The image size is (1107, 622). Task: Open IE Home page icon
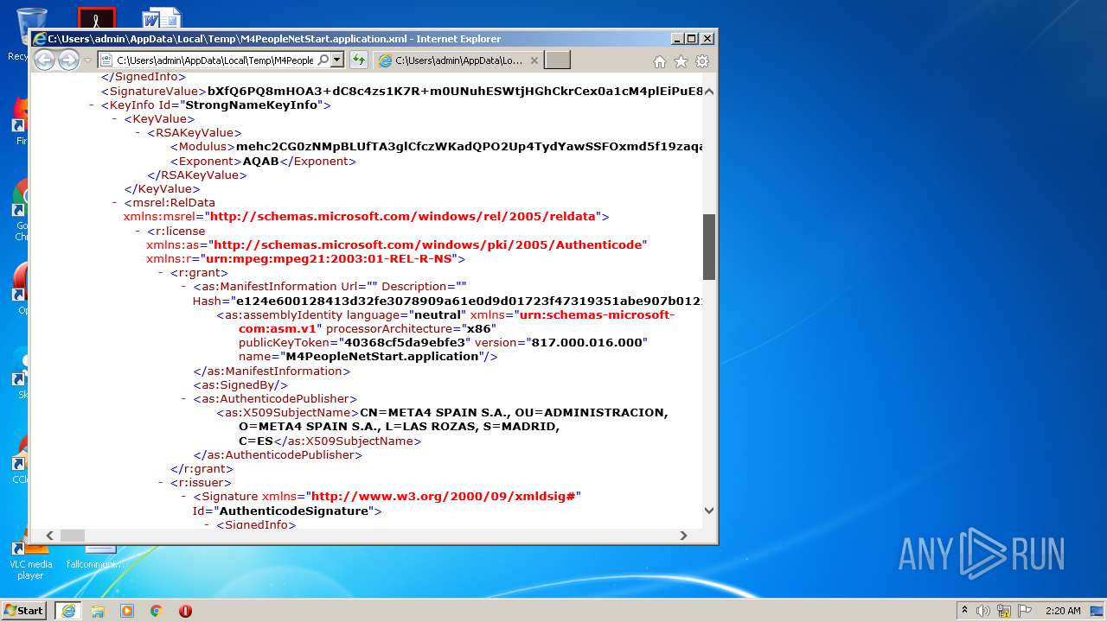point(660,61)
